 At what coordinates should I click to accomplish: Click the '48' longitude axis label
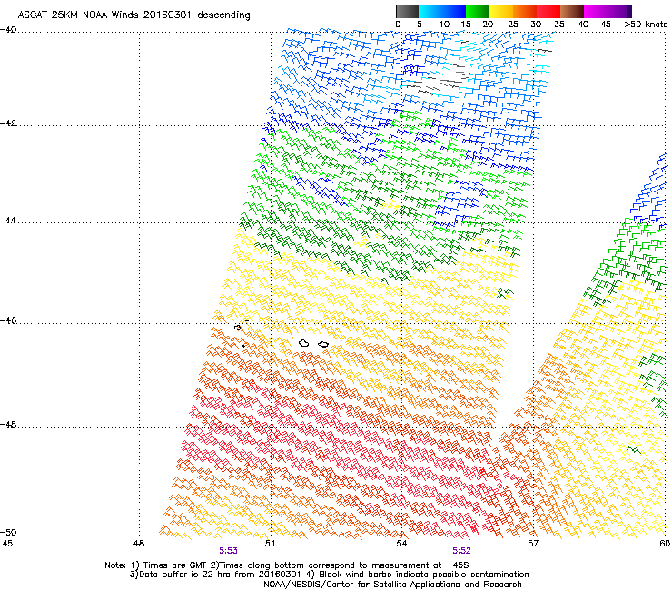click(x=138, y=544)
